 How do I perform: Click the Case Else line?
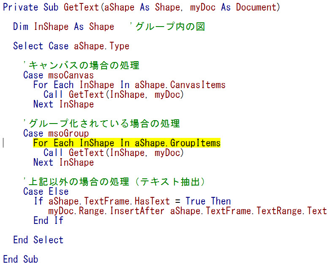click(x=46, y=192)
